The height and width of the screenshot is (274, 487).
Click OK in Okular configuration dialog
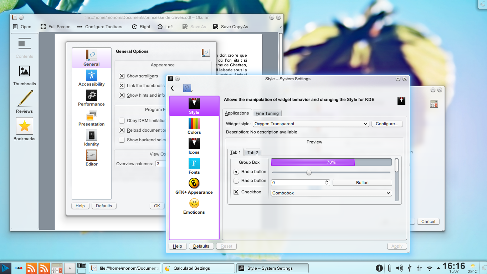coord(157,206)
